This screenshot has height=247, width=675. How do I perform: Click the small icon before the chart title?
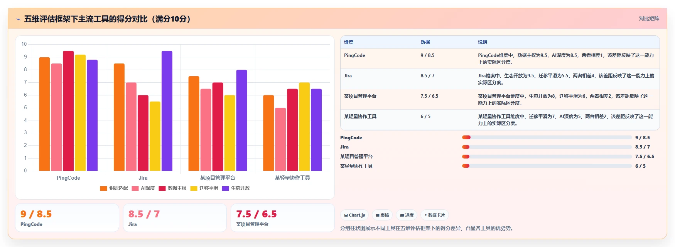(x=18, y=19)
